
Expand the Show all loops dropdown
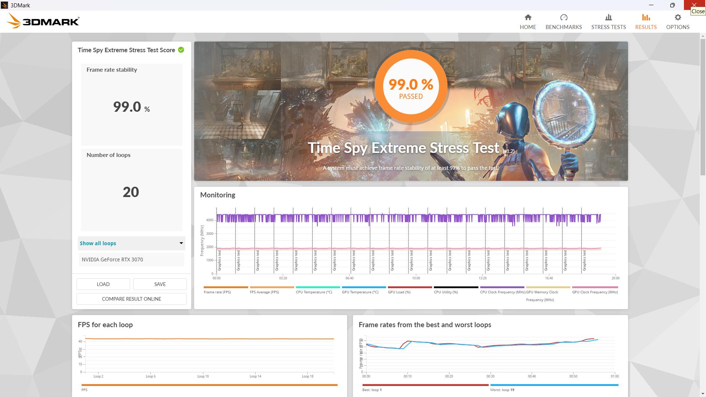[x=132, y=243]
